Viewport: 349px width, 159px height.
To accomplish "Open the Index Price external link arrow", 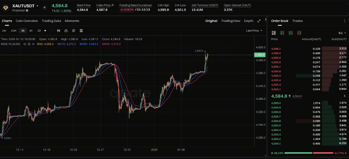I will (112, 5).
